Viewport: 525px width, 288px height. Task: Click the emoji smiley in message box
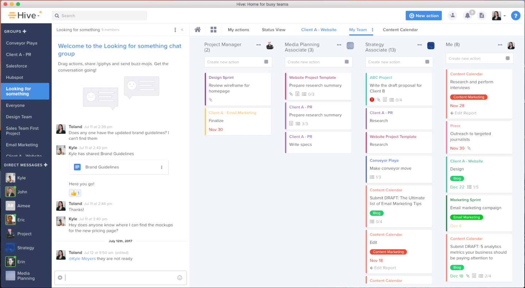(179, 278)
